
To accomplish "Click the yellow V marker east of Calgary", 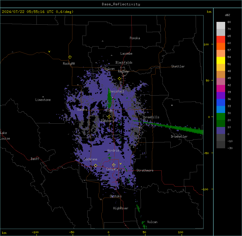I will [x=120, y=164].
